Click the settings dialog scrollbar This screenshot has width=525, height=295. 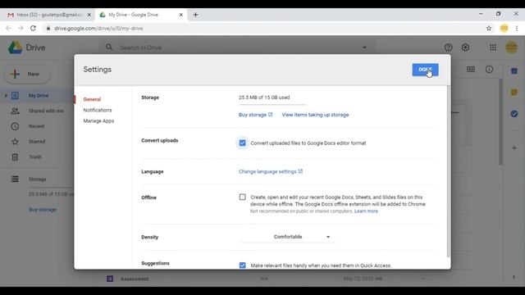(449, 171)
